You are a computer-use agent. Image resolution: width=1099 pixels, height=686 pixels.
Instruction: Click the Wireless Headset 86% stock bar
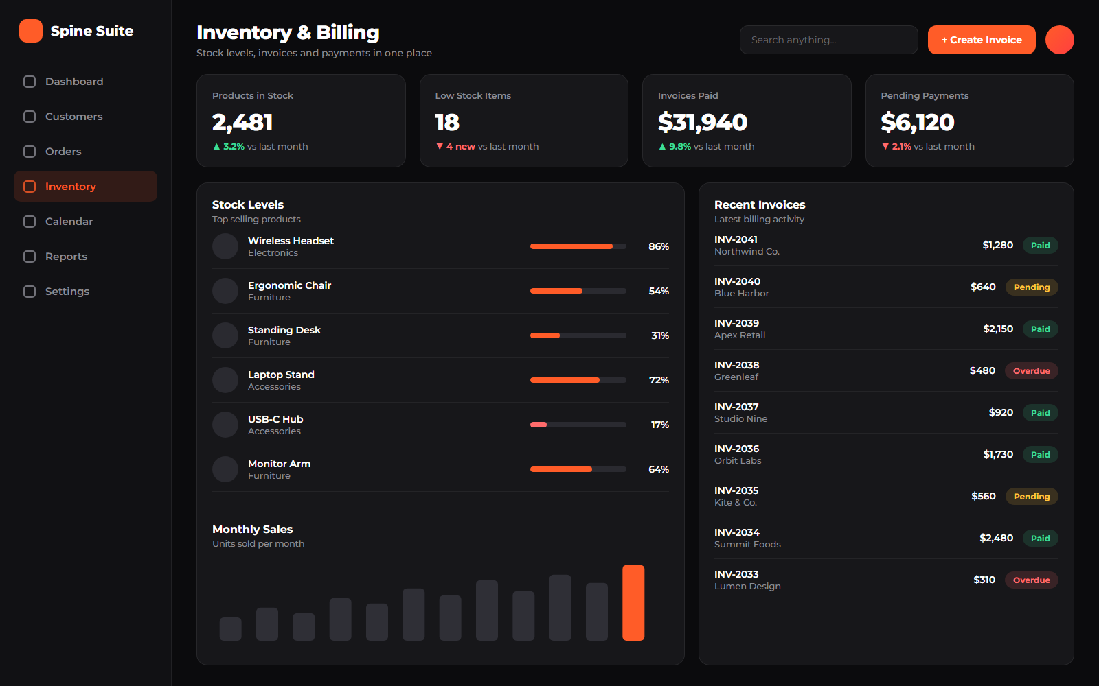point(578,246)
